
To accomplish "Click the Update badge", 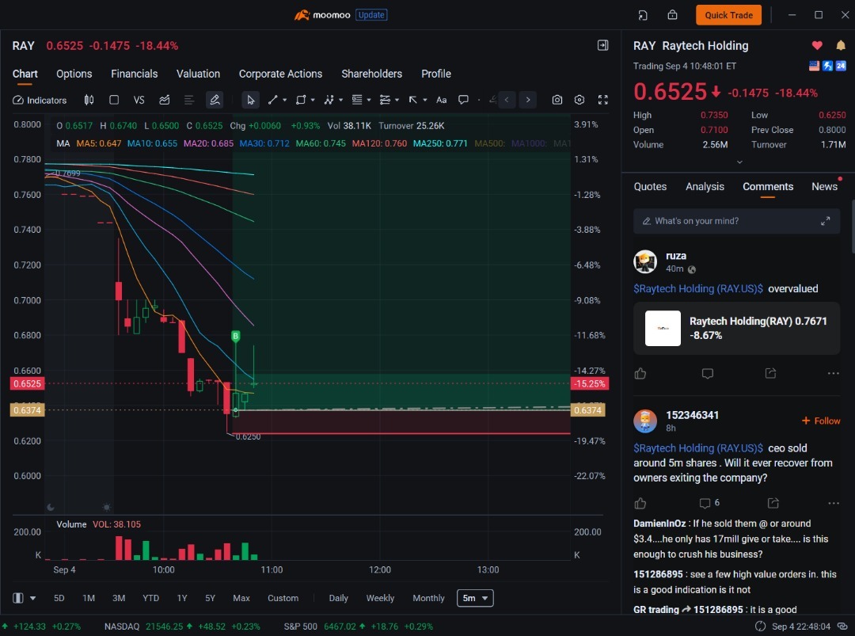I will (371, 15).
